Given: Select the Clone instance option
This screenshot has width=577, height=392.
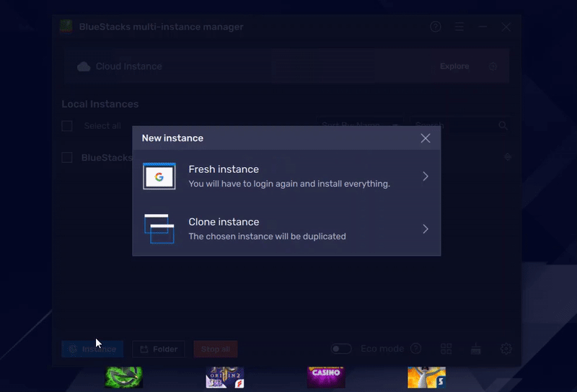Looking at the screenshot, I should [x=286, y=228].
